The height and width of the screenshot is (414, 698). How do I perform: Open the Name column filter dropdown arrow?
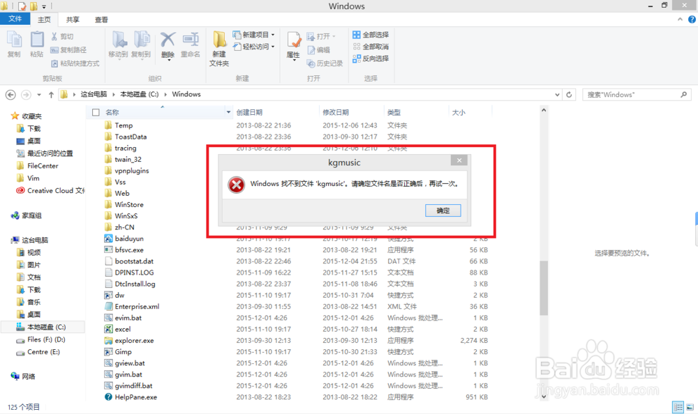(x=228, y=112)
